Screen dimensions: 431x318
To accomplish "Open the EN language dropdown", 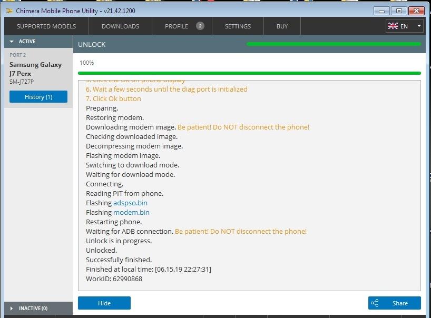I will (x=404, y=26).
